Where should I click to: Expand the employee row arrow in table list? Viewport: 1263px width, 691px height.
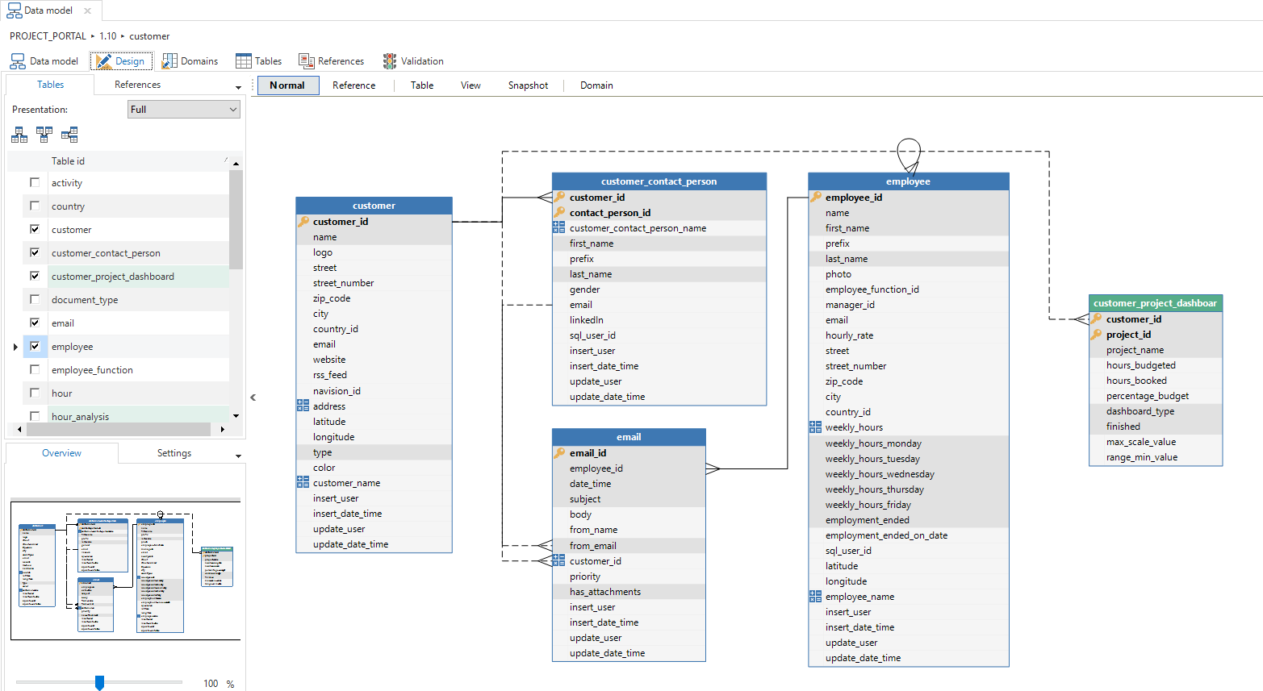pos(15,348)
